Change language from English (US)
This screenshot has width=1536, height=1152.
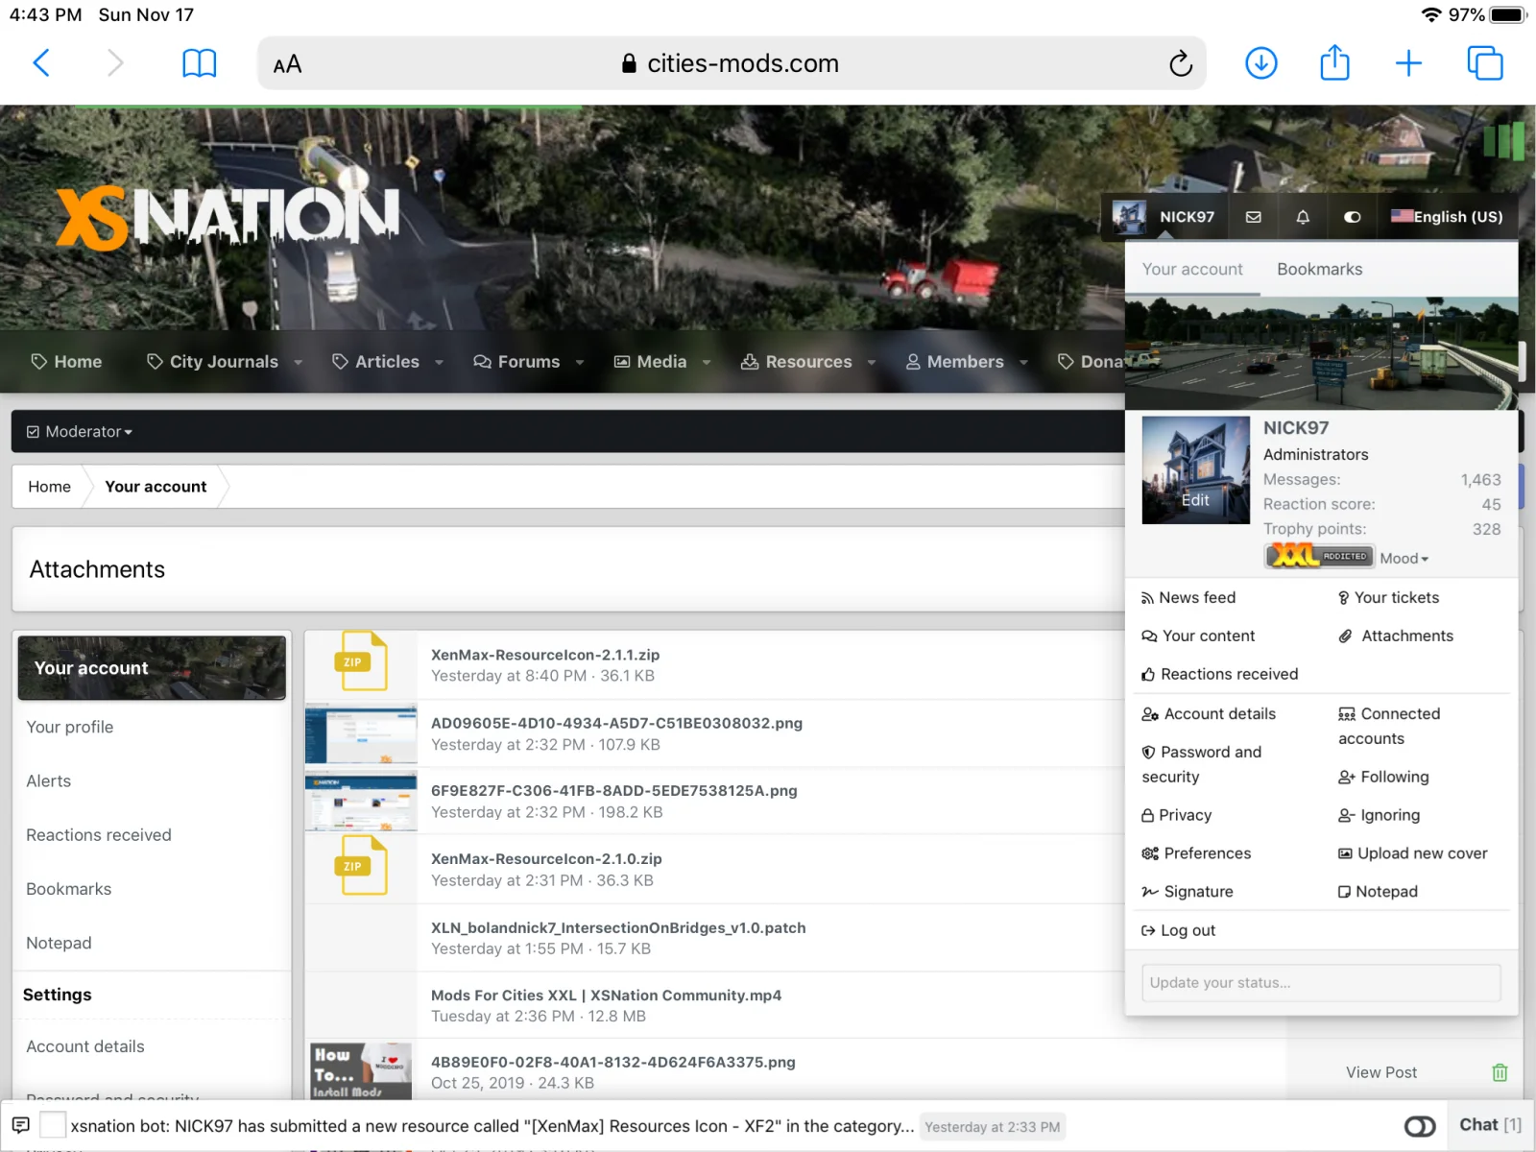[x=1448, y=217]
